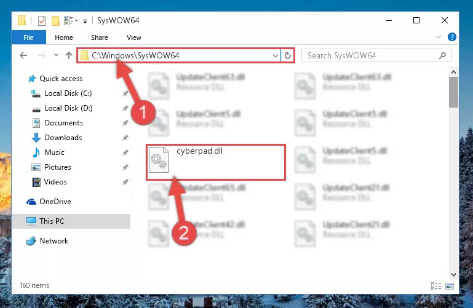Click the cyberpad.dll gear file icon
Screen dimensions: 473x308
click(x=159, y=160)
